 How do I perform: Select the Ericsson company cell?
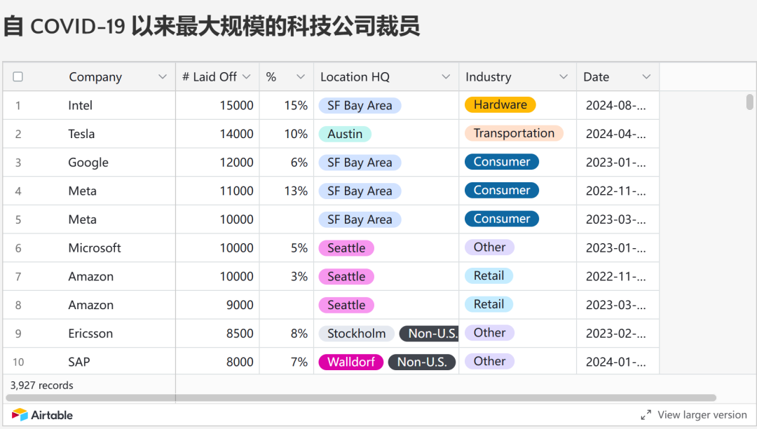[x=90, y=334]
